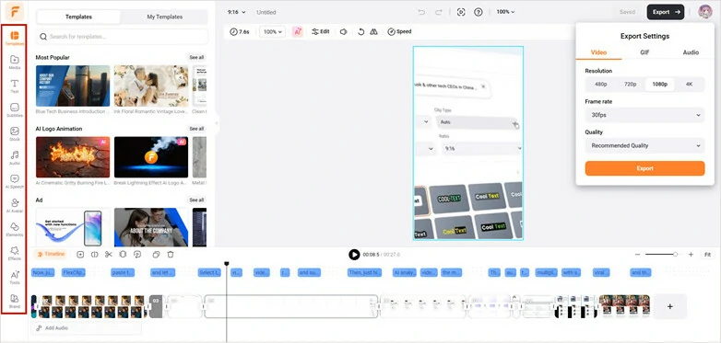Open the top bar 100% zoom dropdown

(x=505, y=12)
